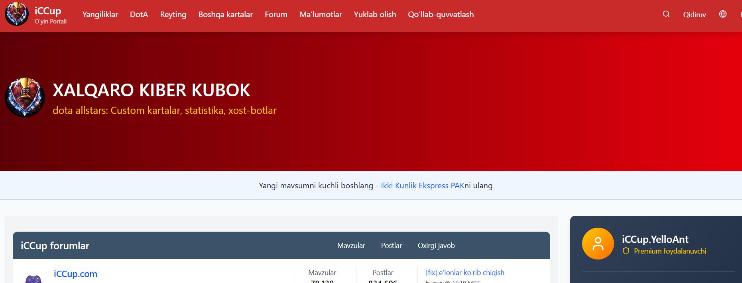742x283 pixels.
Task: Open the Forum menu item
Action: pyautogui.click(x=276, y=14)
